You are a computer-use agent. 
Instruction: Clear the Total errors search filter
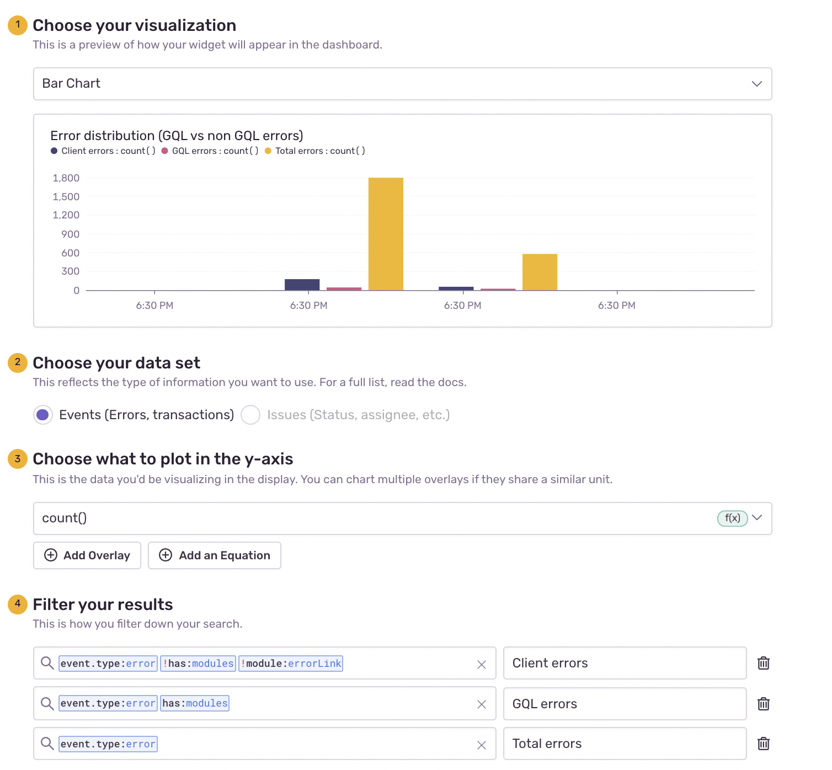(481, 745)
